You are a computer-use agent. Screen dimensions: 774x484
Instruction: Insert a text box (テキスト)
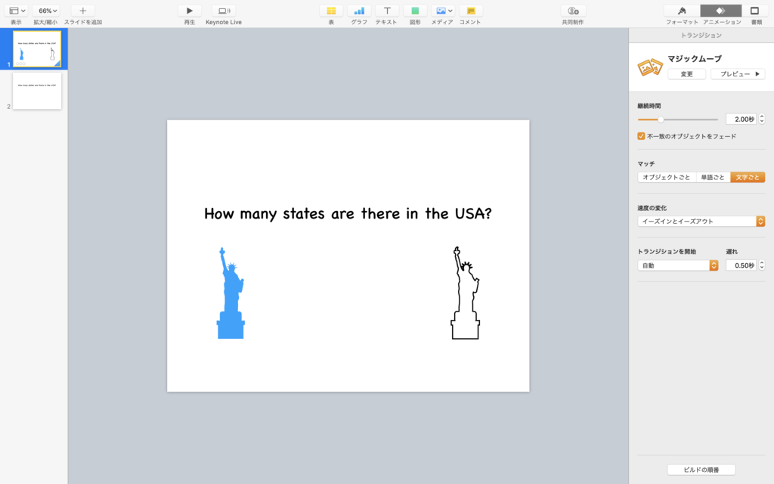387,11
